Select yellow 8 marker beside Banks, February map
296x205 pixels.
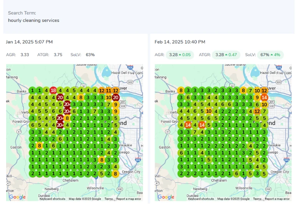(x=181, y=90)
